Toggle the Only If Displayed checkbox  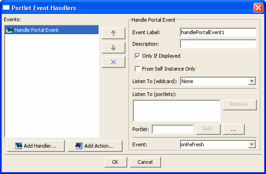[137, 56]
